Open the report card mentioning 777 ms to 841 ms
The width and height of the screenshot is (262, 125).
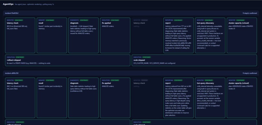point(178,35)
